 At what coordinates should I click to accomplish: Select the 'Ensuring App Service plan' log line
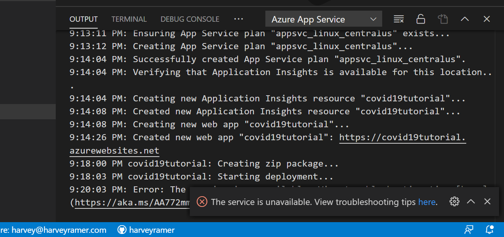point(260,34)
